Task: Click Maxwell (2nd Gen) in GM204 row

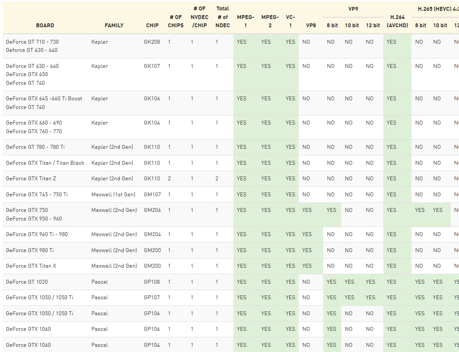Action: (114, 234)
